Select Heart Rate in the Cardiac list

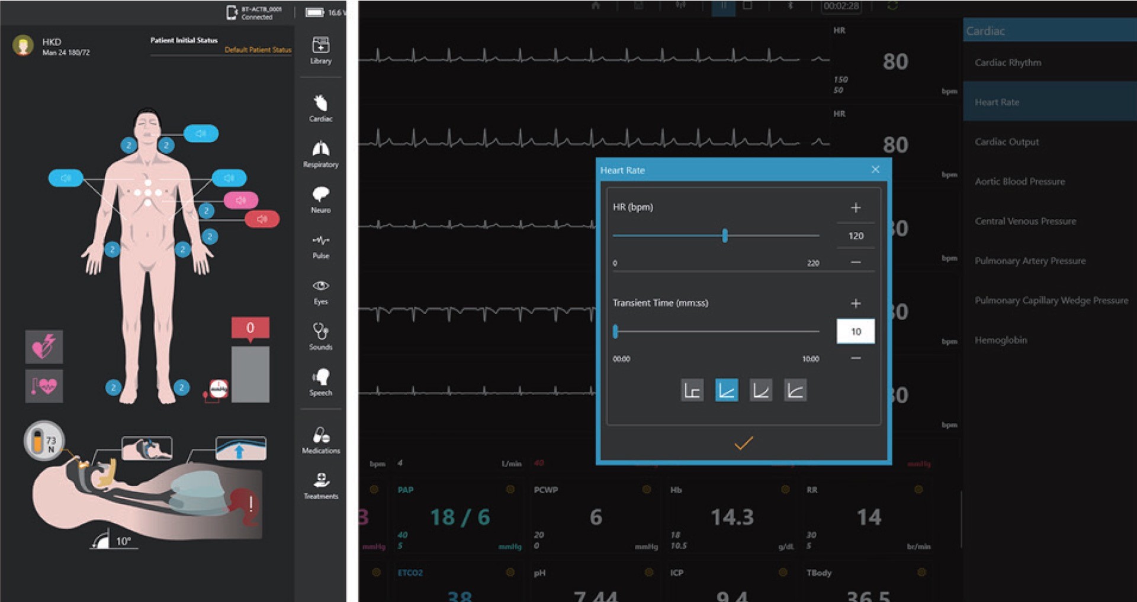click(x=1050, y=102)
